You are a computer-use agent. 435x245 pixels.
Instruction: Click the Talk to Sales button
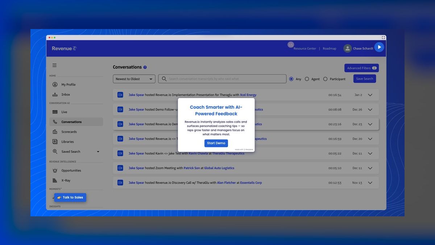pyautogui.click(x=70, y=197)
